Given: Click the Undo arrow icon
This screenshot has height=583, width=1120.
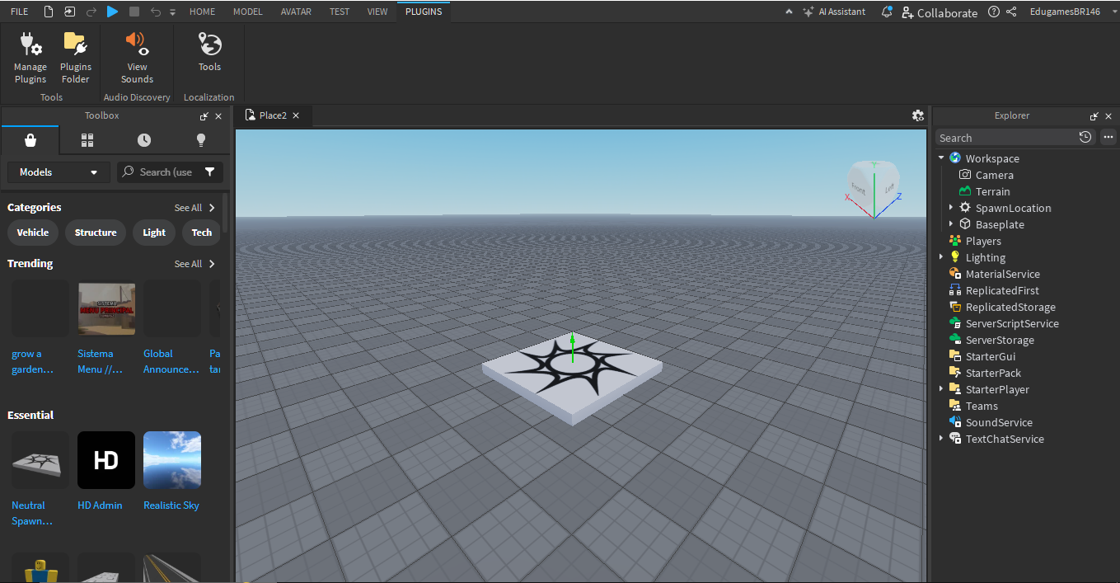Looking at the screenshot, I should pyautogui.click(x=156, y=12).
